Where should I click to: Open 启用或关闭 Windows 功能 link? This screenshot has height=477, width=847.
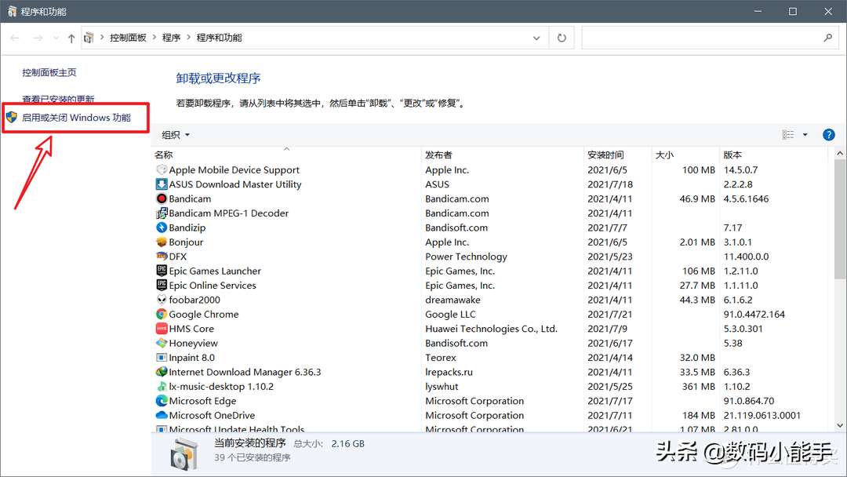click(76, 118)
